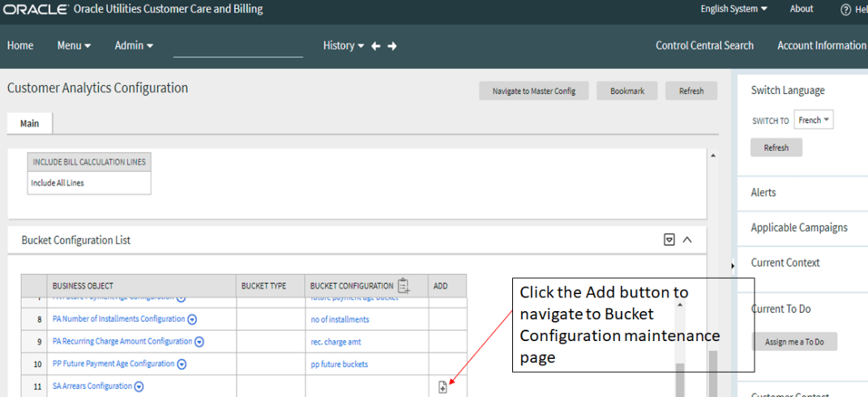The width and height of the screenshot is (868, 397).
Task: Go back using the History left arrow
Action: click(x=375, y=46)
